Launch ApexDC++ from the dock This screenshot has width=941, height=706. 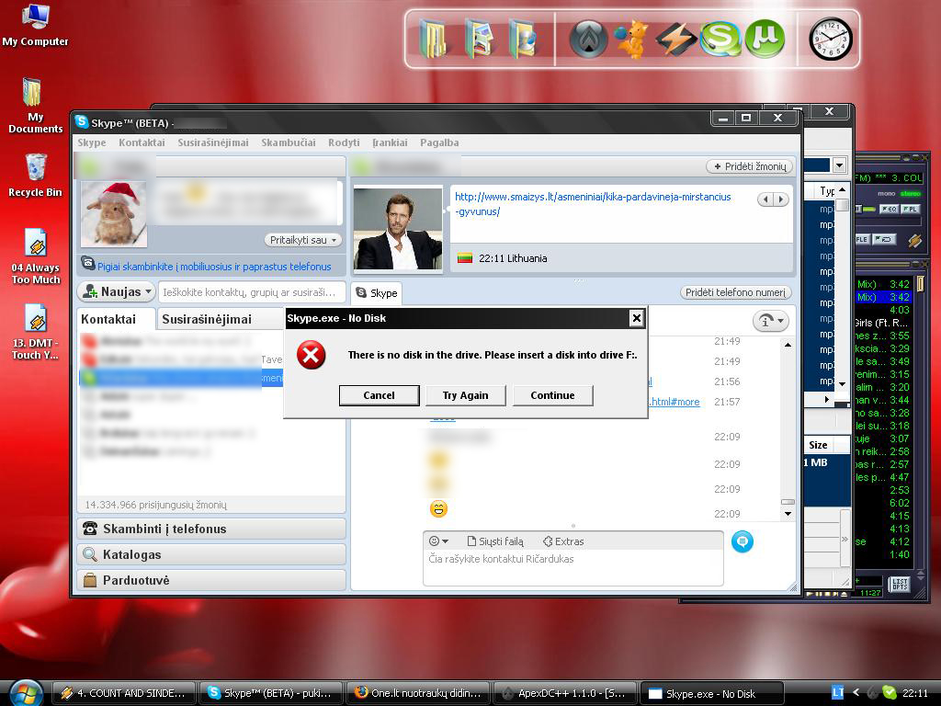tap(588, 39)
